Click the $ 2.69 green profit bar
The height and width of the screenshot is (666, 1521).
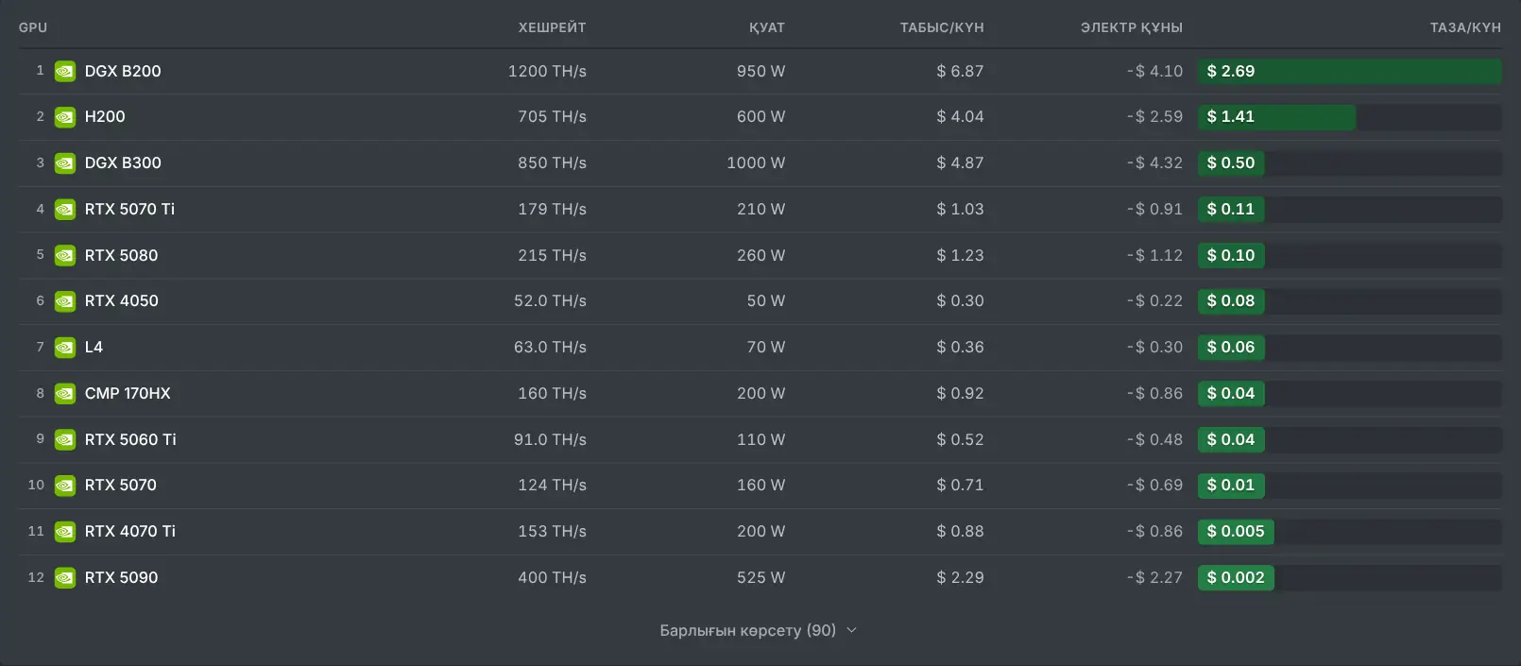pyautogui.click(x=1349, y=71)
